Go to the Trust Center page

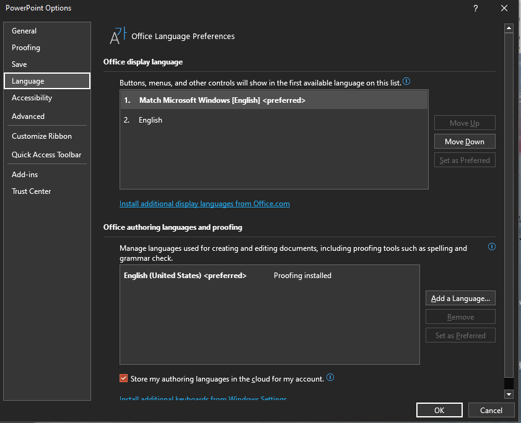pyautogui.click(x=31, y=191)
